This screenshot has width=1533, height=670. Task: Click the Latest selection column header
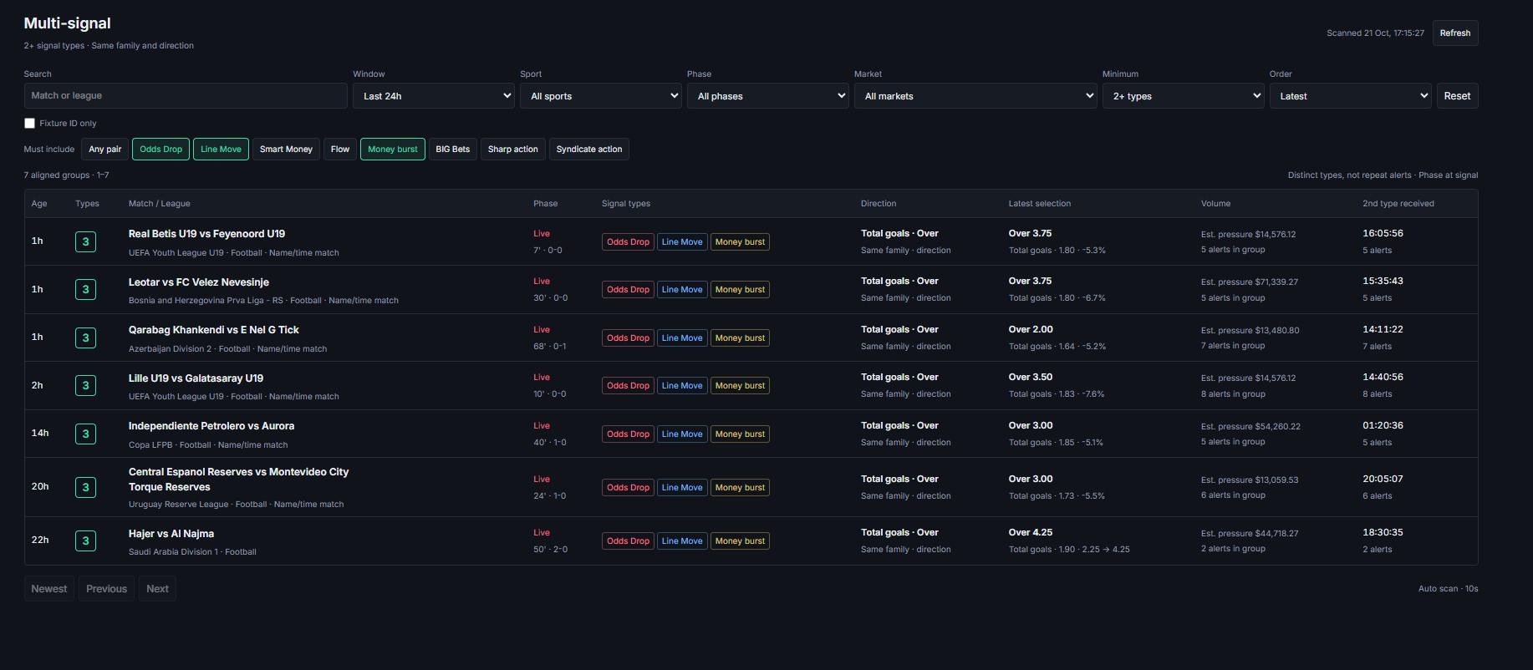tap(1040, 204)
